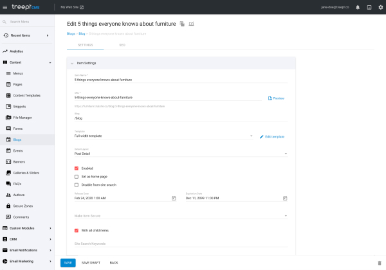Click Save Draft button
Screen dimensions: 386x270
pos(91,263)
